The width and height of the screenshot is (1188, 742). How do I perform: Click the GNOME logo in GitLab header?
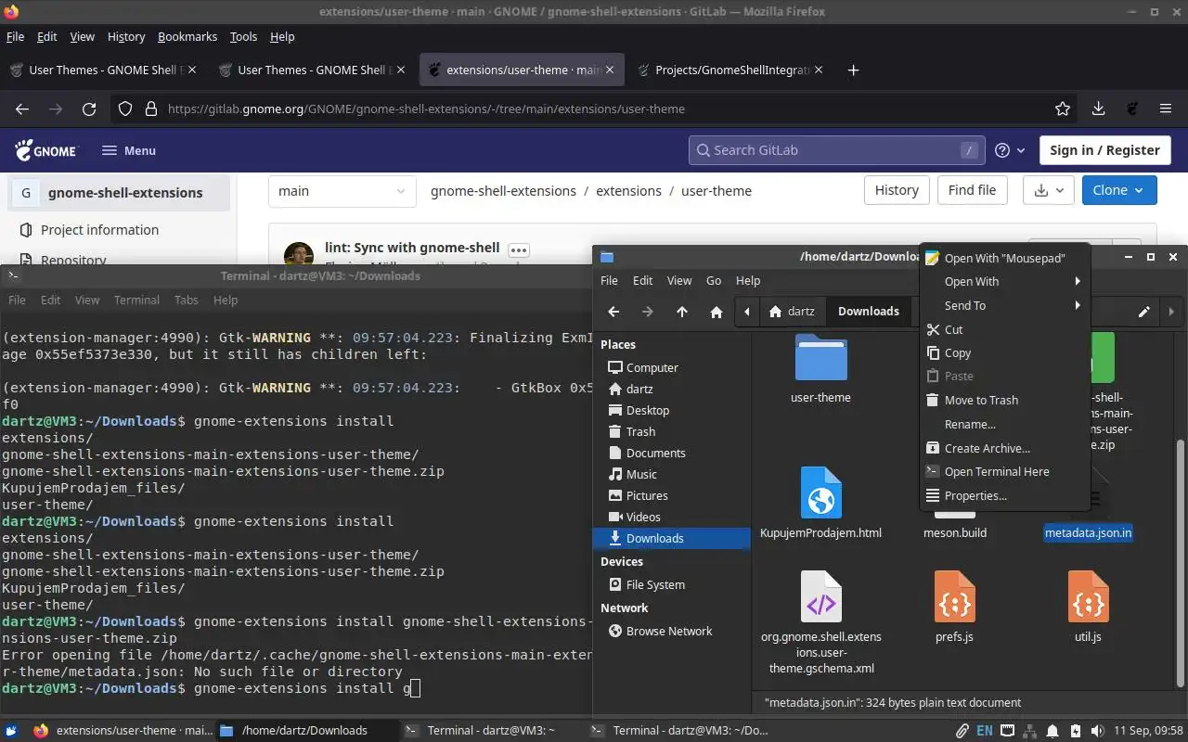[46, 150]
